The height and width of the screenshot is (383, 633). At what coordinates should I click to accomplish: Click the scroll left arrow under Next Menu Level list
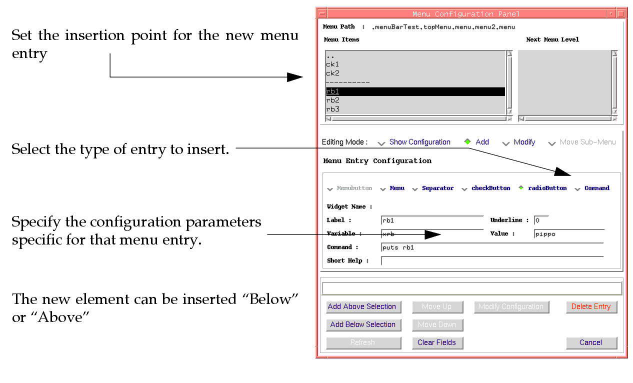(x=521, y=119)
